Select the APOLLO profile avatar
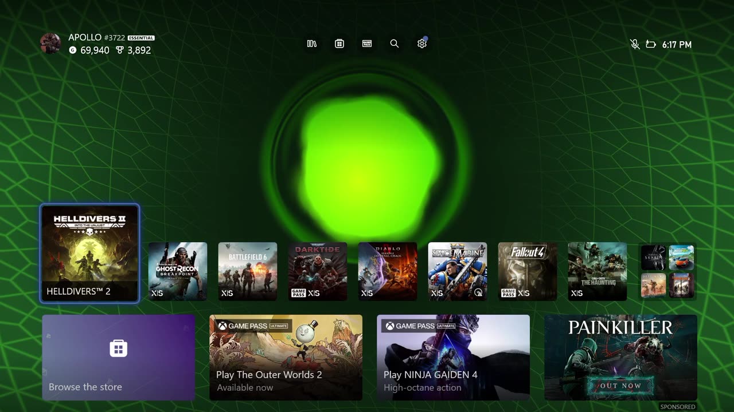This screenshot has width=734, height=412. coord(50,43)
